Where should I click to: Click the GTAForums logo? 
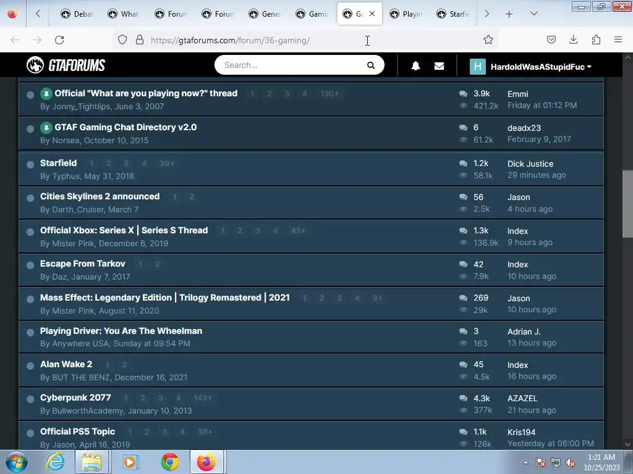tap(66, 65)
